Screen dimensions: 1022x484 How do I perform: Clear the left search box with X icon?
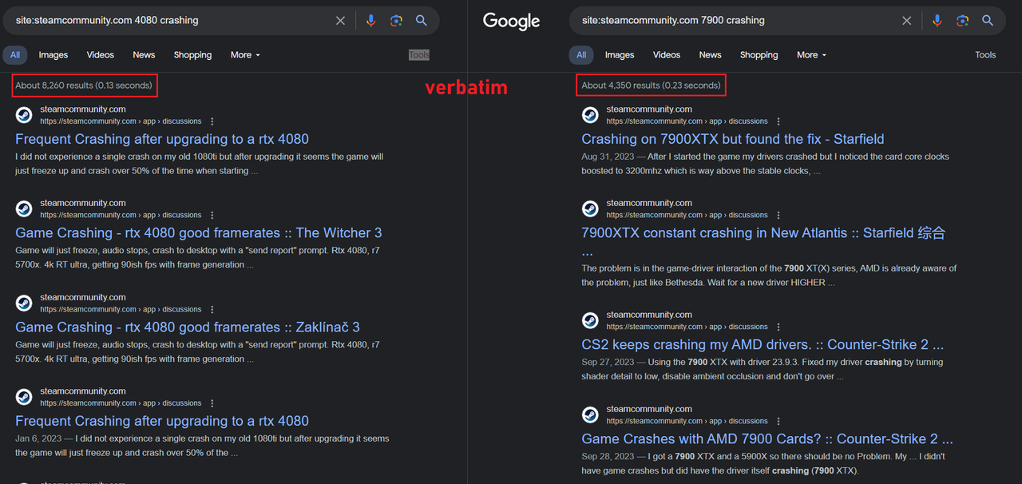click(x=341, y=21)
